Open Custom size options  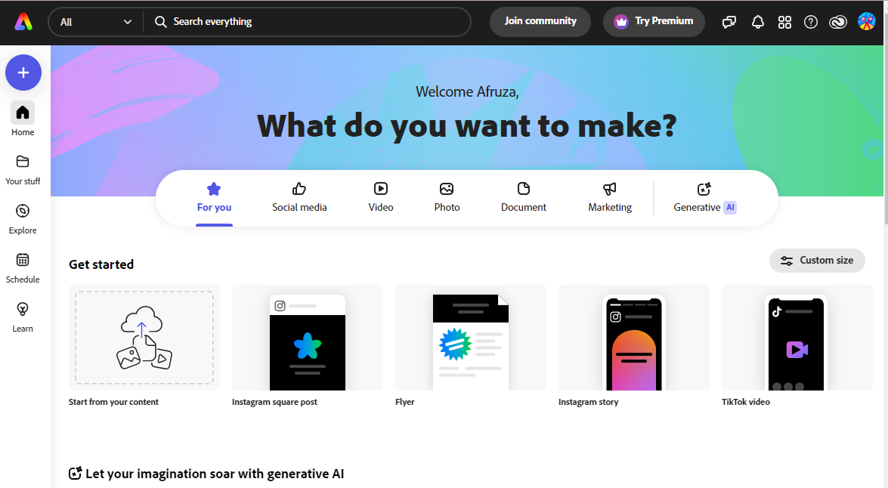point(817,260)
